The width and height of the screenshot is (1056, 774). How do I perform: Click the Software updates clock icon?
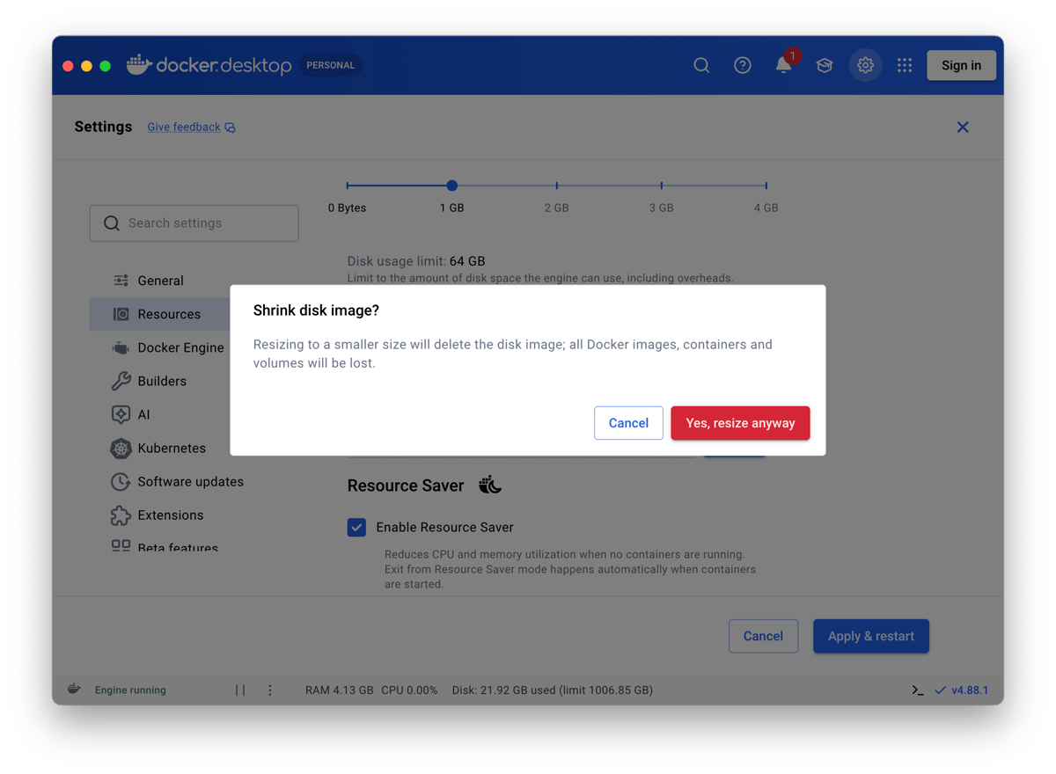click(x=121, y=481)
